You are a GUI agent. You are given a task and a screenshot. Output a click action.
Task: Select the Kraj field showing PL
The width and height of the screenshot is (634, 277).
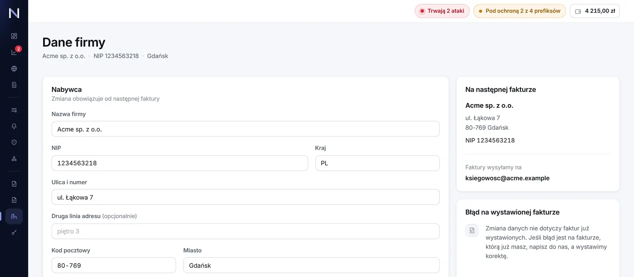pos(377,163)
